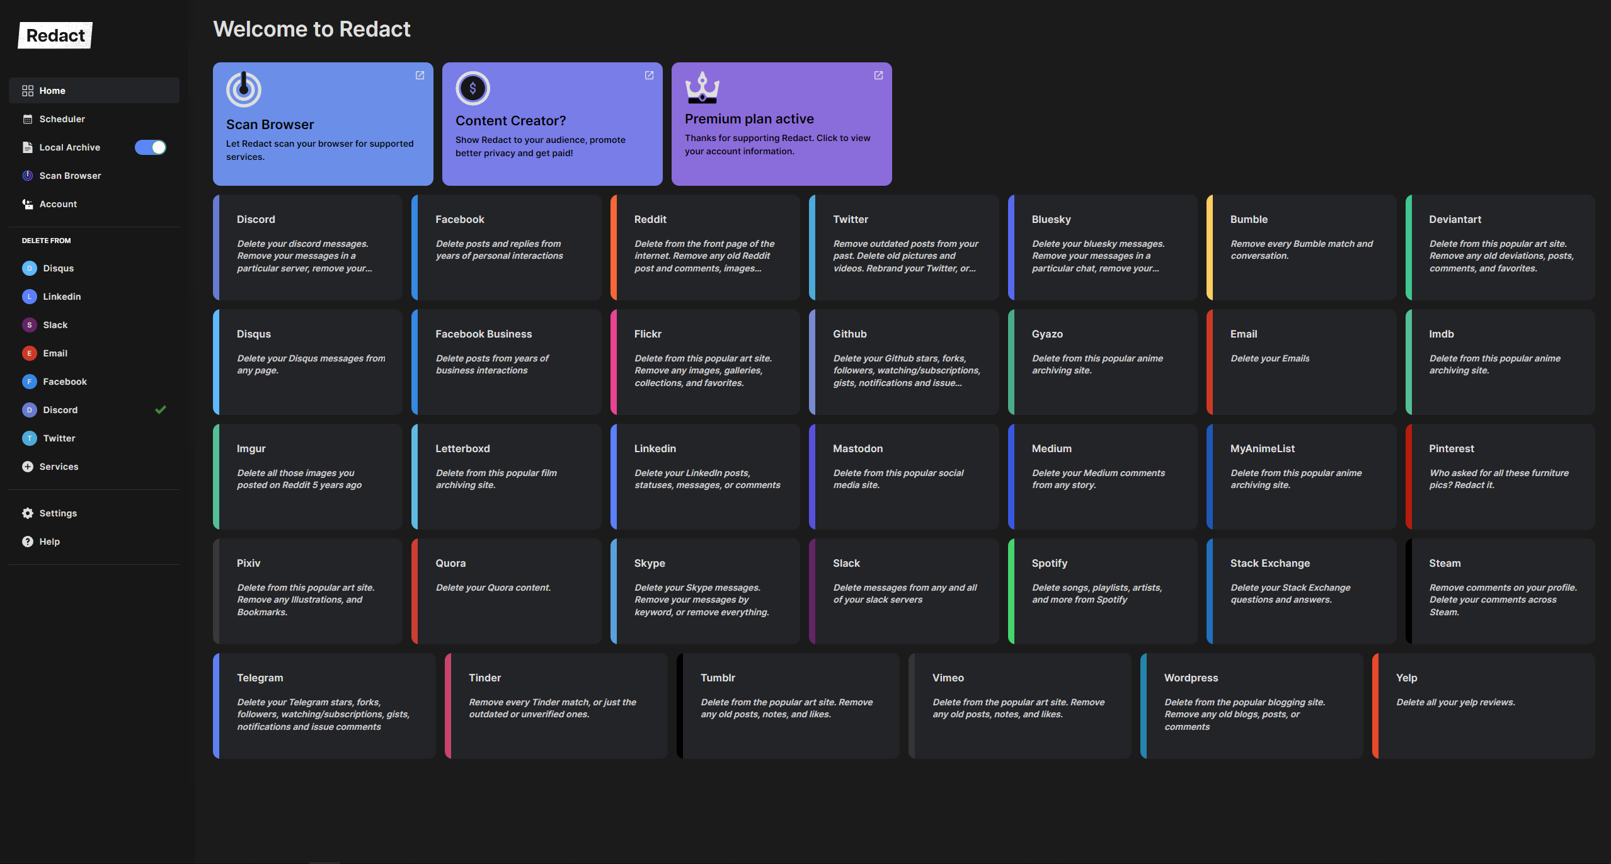Open external link icon on Premium plan card
1611x864 pixels.
(878, 76)
